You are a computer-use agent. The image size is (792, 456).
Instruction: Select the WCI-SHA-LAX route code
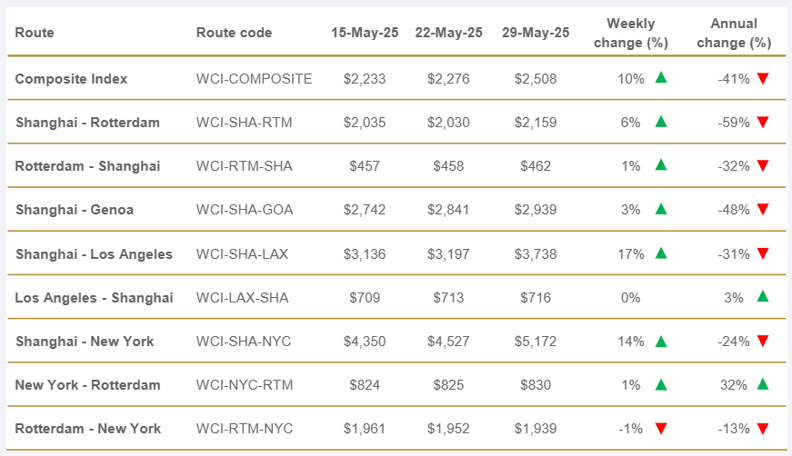242,254
